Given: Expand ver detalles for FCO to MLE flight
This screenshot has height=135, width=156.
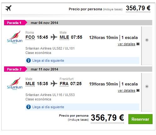Looking at the screenshot, I should pos(126,44).
